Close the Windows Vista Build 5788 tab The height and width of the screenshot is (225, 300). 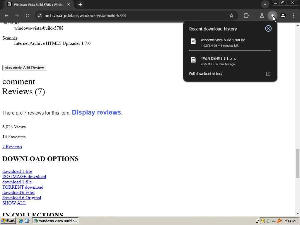(69, 4)
